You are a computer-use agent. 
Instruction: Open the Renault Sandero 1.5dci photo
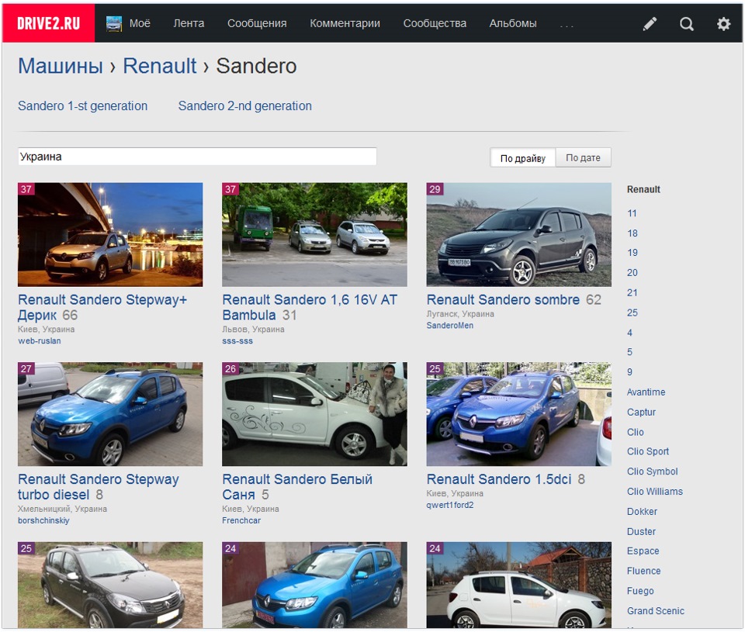519,414
